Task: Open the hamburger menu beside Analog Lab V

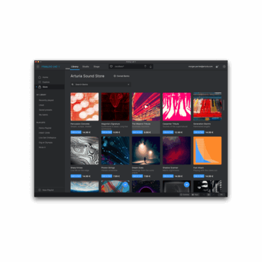Action: [x=38, y=67]
